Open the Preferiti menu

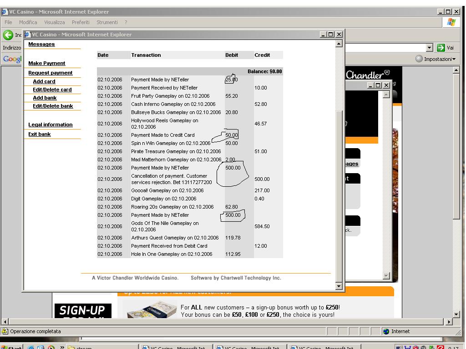click(81, 22)
